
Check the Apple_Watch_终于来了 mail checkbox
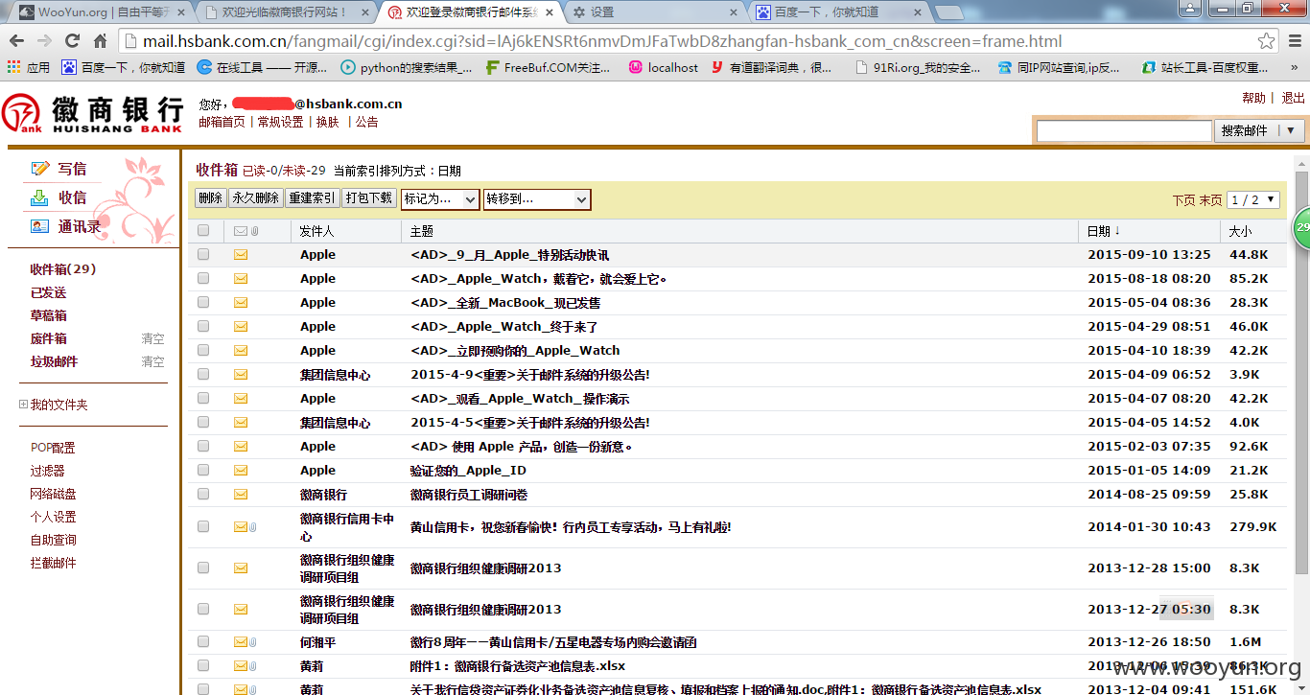203,327
